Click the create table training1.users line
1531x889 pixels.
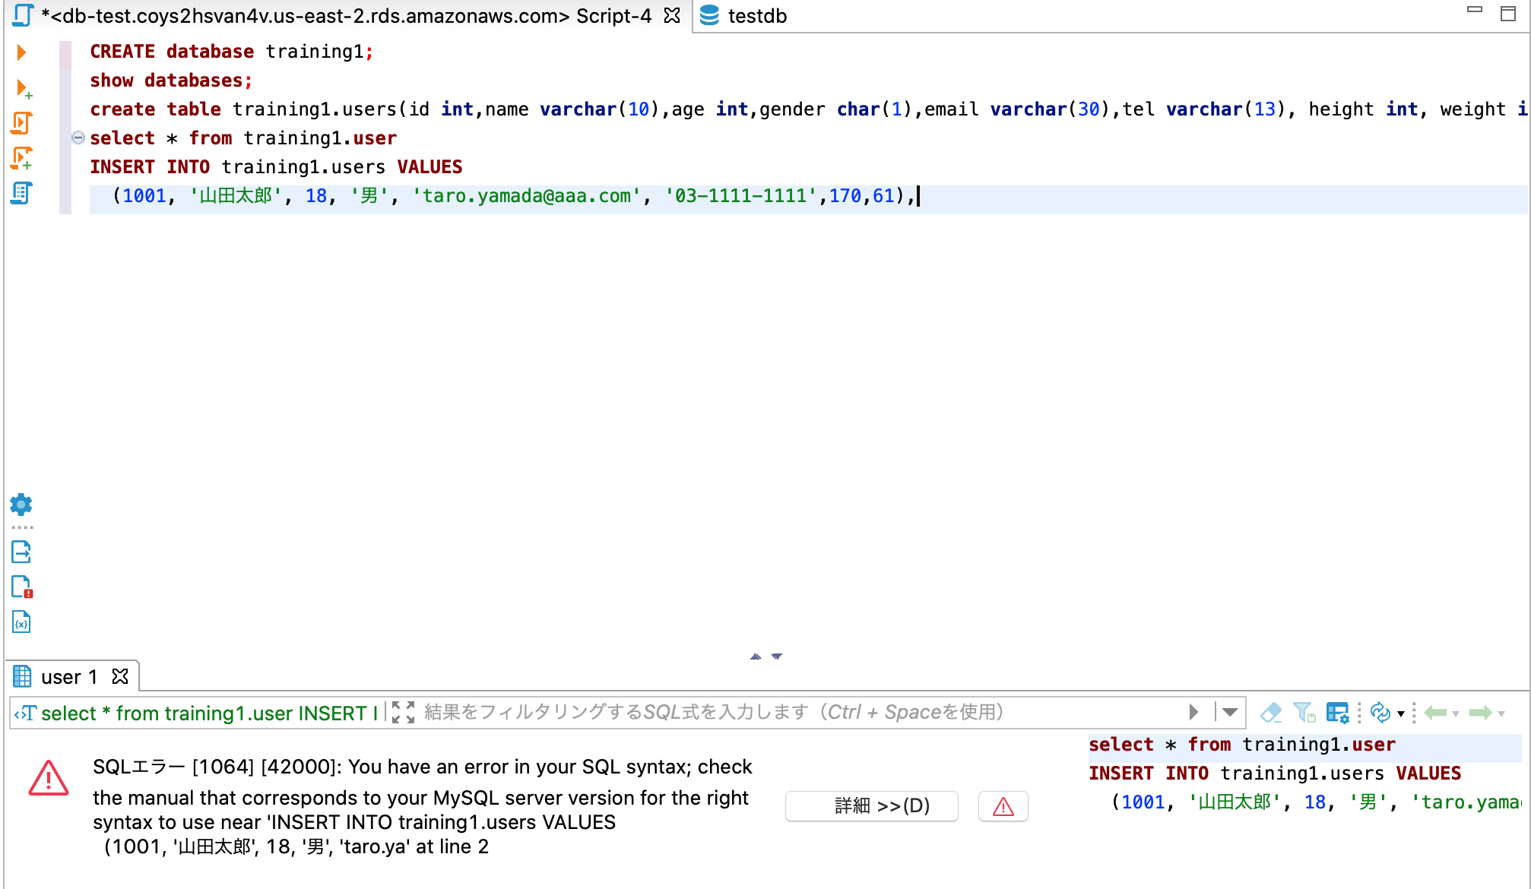809,109
